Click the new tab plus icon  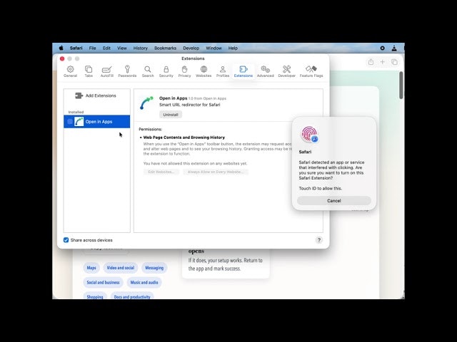(383, 62)
